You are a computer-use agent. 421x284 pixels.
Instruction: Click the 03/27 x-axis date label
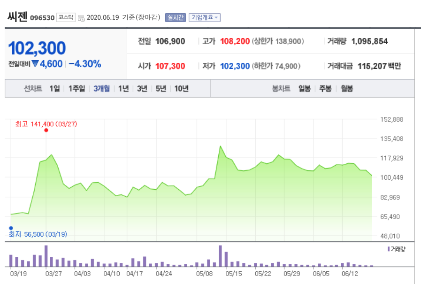pyautogui.click(x=54, y=274)
